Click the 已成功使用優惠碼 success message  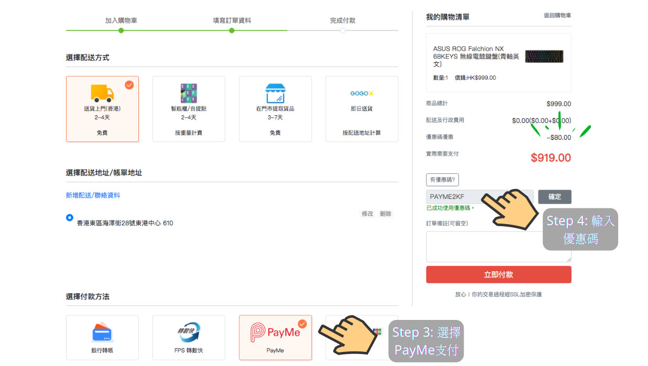tap(449, 208)
